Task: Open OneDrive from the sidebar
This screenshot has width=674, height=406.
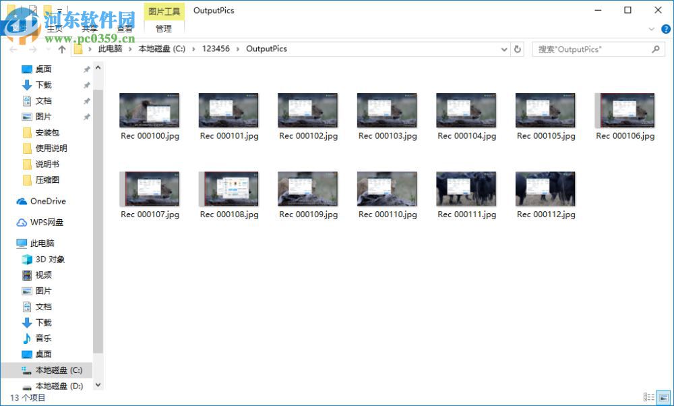Action: [x=46, y=201]
